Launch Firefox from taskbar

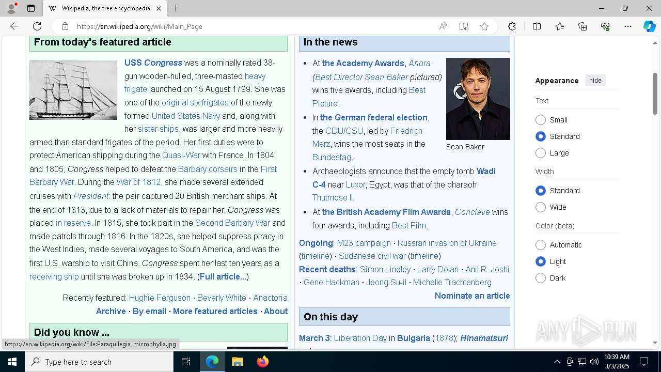click(262, 362)
